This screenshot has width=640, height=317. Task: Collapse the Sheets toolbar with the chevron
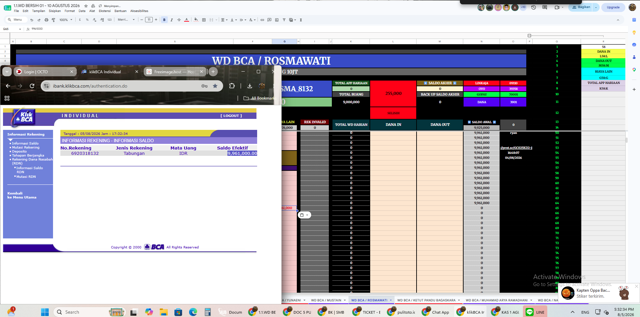[618, 20]
